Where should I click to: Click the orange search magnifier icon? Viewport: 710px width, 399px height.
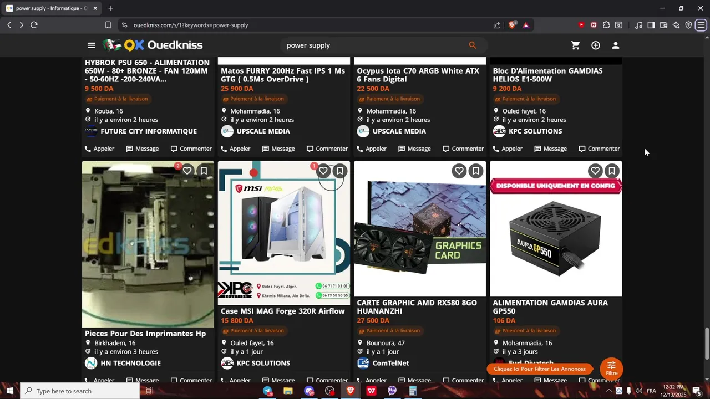pyautogui.click(x=473, y=45)
